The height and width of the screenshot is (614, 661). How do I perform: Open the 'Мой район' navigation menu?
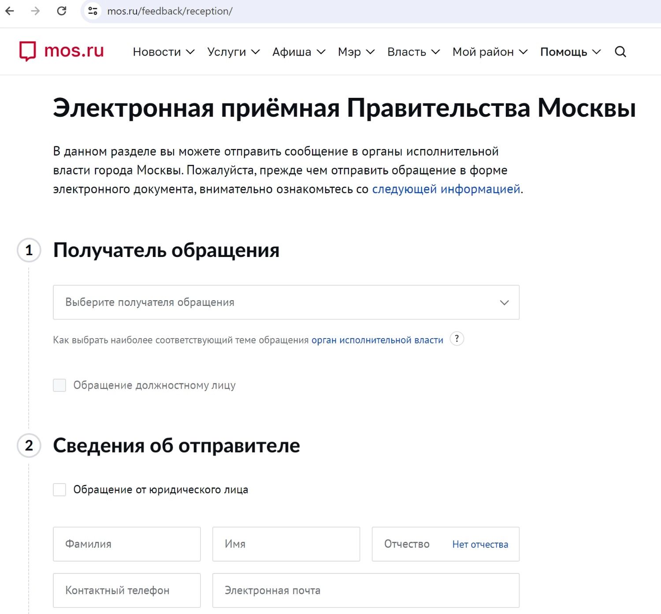click(x=490, y=52)
